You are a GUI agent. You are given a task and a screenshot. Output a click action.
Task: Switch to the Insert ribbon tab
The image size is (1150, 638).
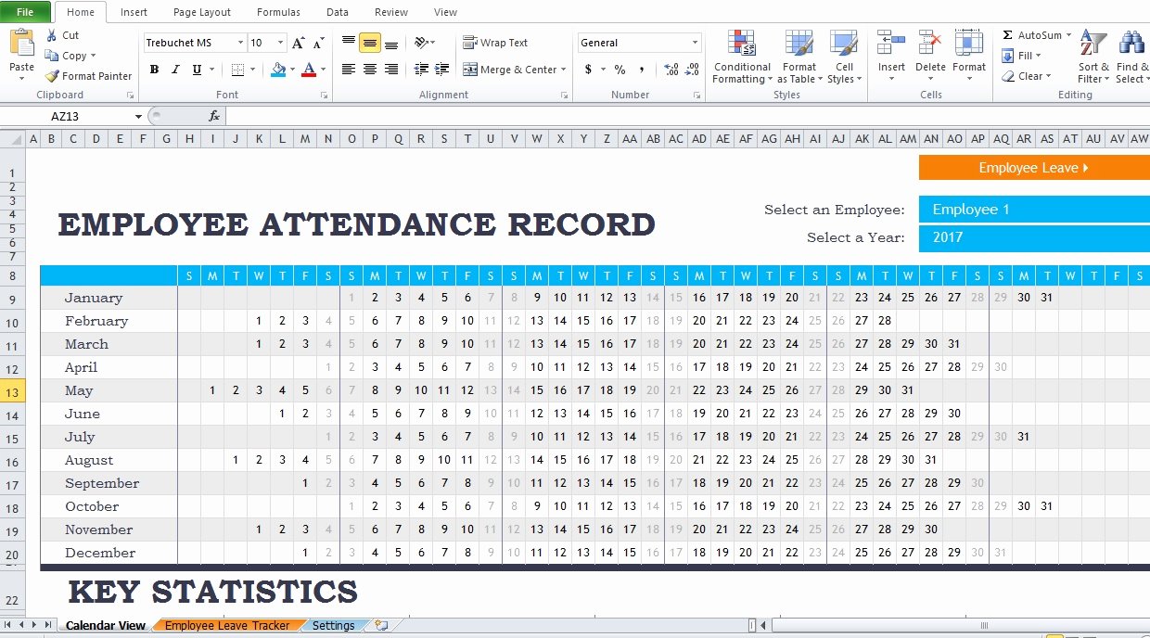coord(134,12)
